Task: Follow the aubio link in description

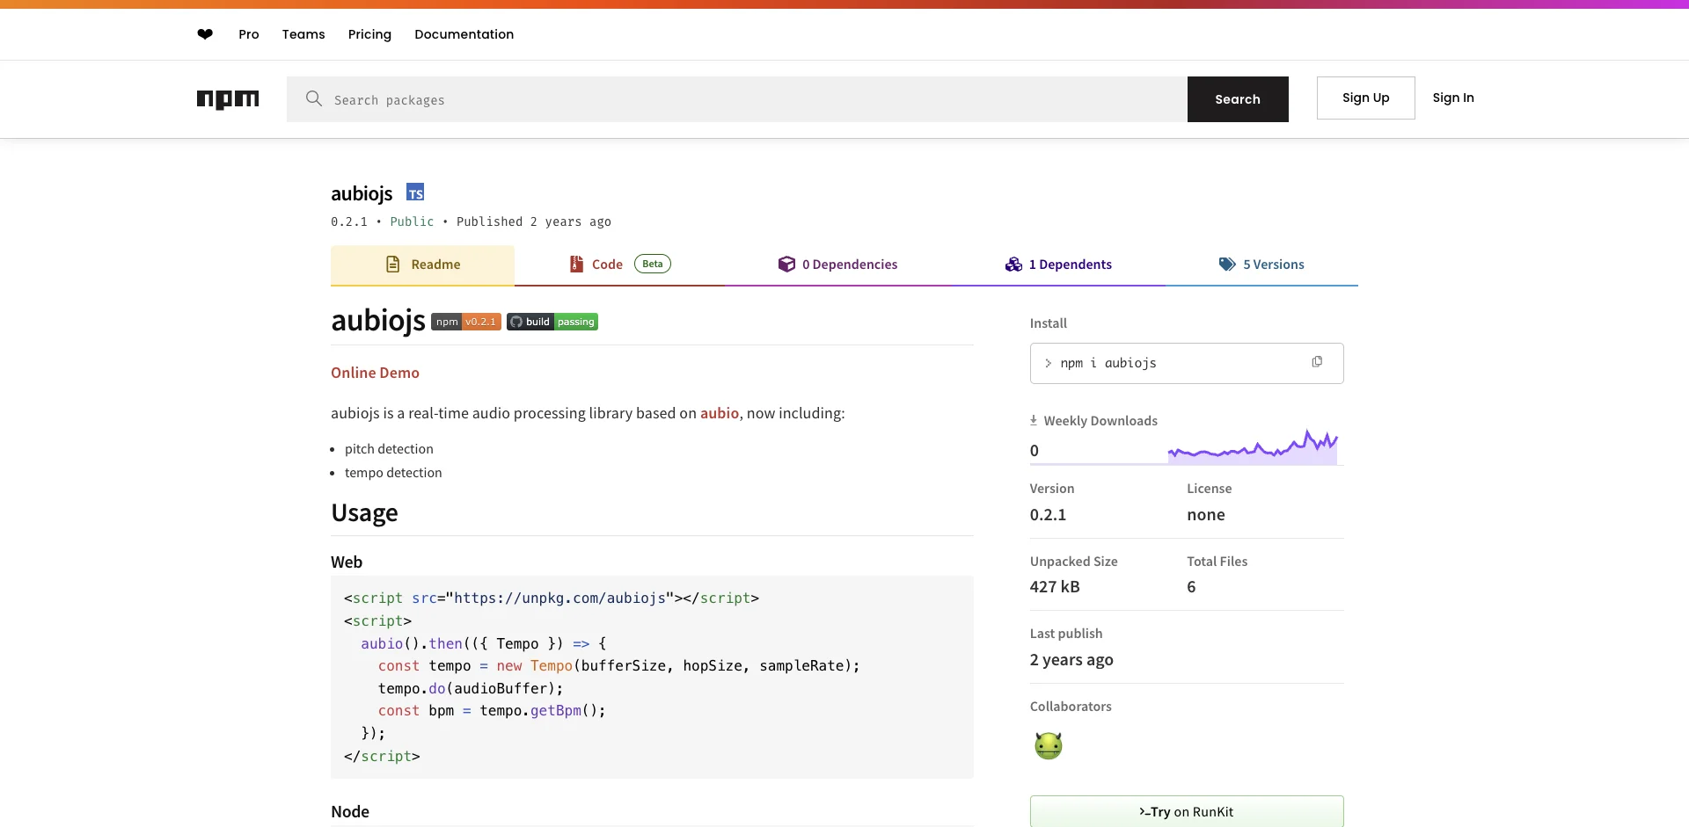Action: (720, 413)
